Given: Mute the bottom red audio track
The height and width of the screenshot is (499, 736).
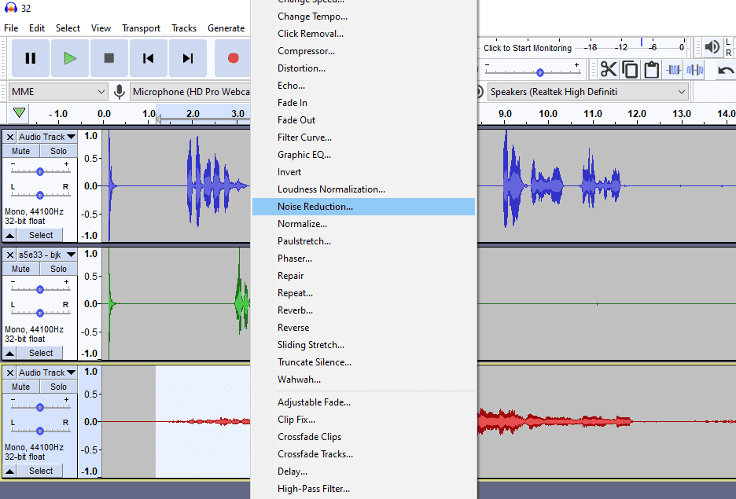Looking at the screenshot, I should point(20,386).
